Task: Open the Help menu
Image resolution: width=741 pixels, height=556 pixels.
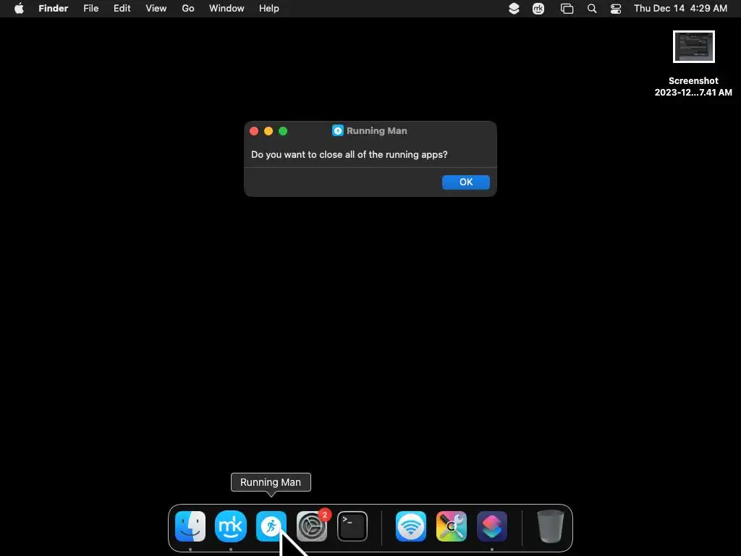Action: (x=269, y=9)
